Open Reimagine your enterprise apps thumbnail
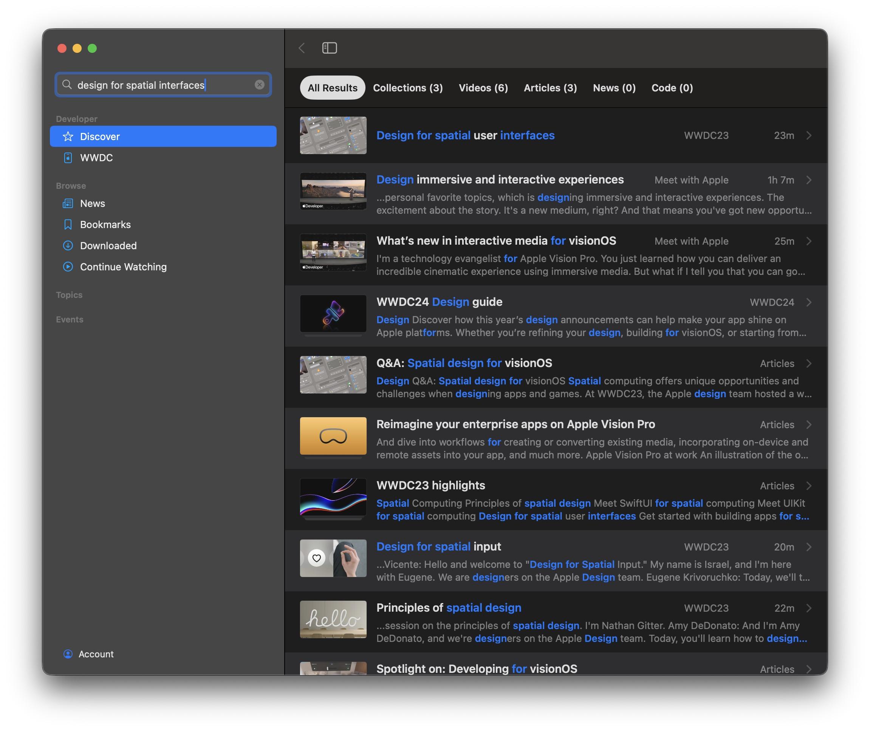The image size is (870, 731). point(333,436)
